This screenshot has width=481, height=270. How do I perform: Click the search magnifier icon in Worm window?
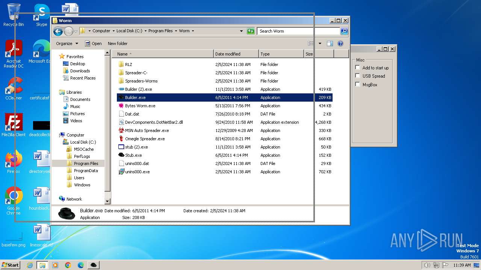pyautogui.click(x=344, y=31)
